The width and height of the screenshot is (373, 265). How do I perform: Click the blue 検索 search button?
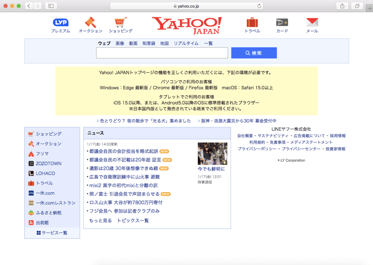254,53
